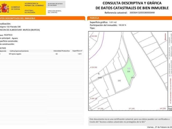This screenshot has height=129, width=172.
Task: Click the cadastral reference number 30030A132003360000AW
Action: 142,13
